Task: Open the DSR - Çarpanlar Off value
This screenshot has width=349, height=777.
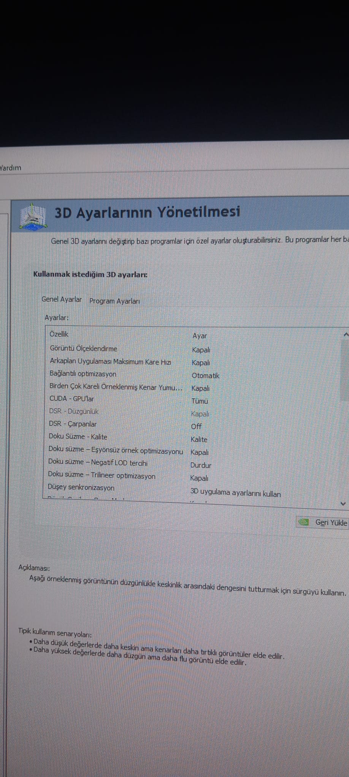Action: 196,427
